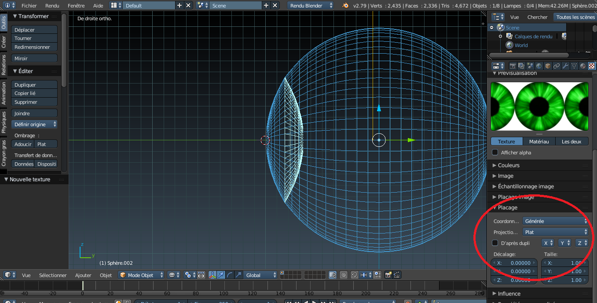Open the Object properties cube tab
This screenshot has height=303, width=597.
548,66
